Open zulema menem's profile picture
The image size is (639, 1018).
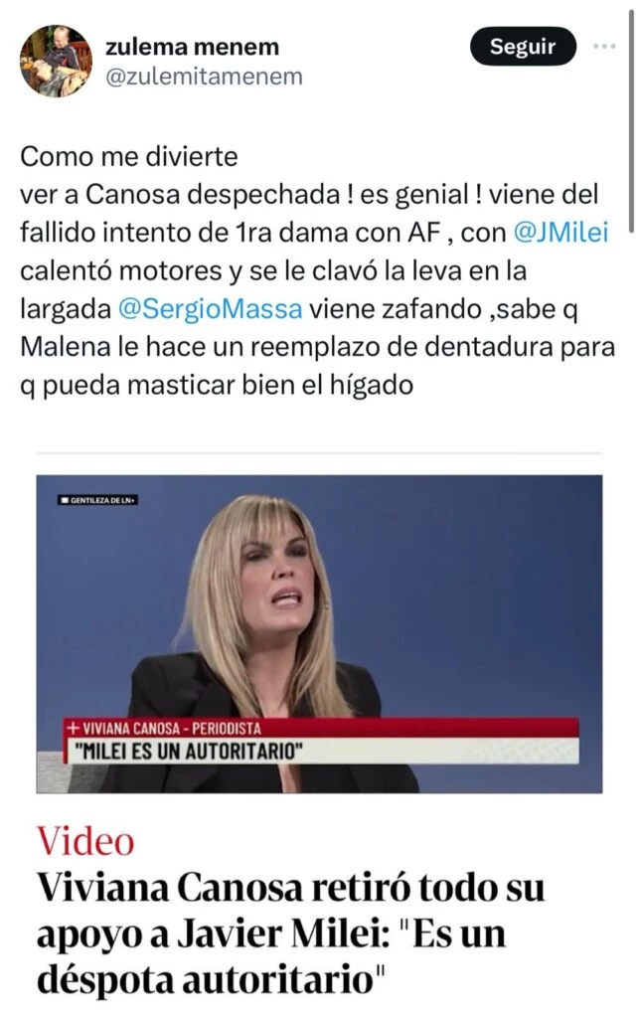(x=56, y=61)
